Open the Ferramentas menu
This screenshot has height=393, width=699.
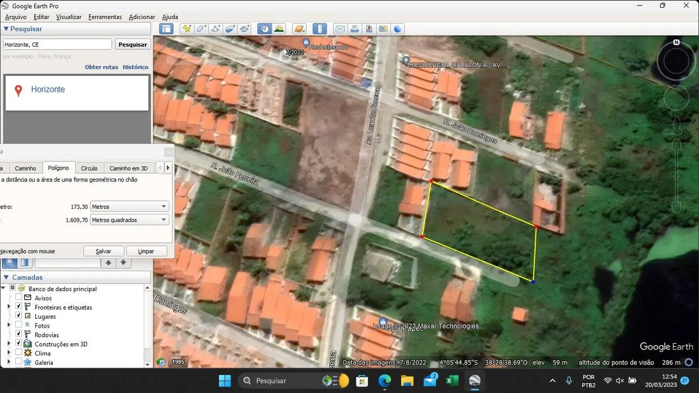click(x=105, y=17)
